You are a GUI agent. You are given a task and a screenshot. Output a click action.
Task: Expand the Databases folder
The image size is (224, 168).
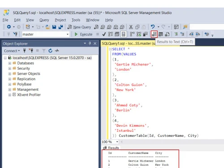pos(10,63)
